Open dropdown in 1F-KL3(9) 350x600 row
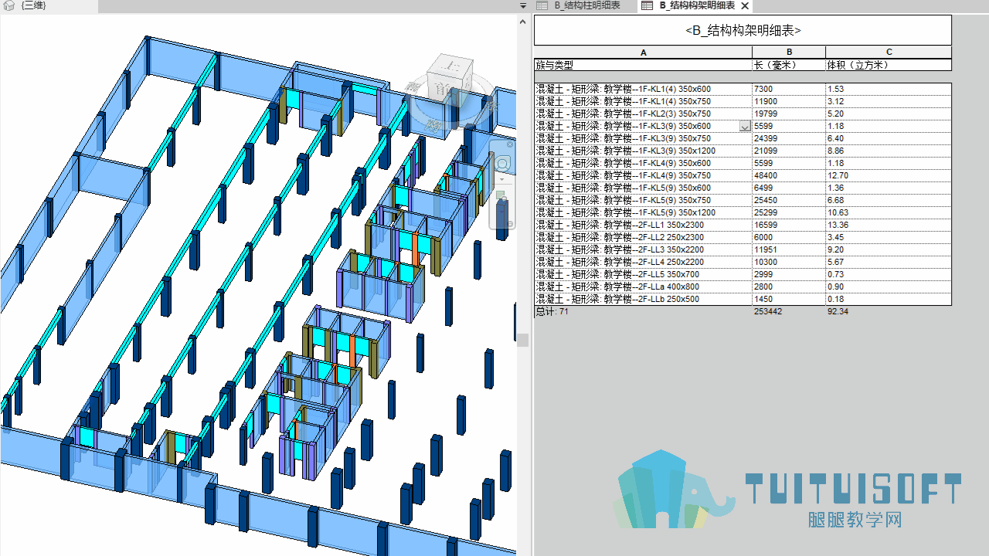This screenshot has width=989, height=556. (745, 127)
